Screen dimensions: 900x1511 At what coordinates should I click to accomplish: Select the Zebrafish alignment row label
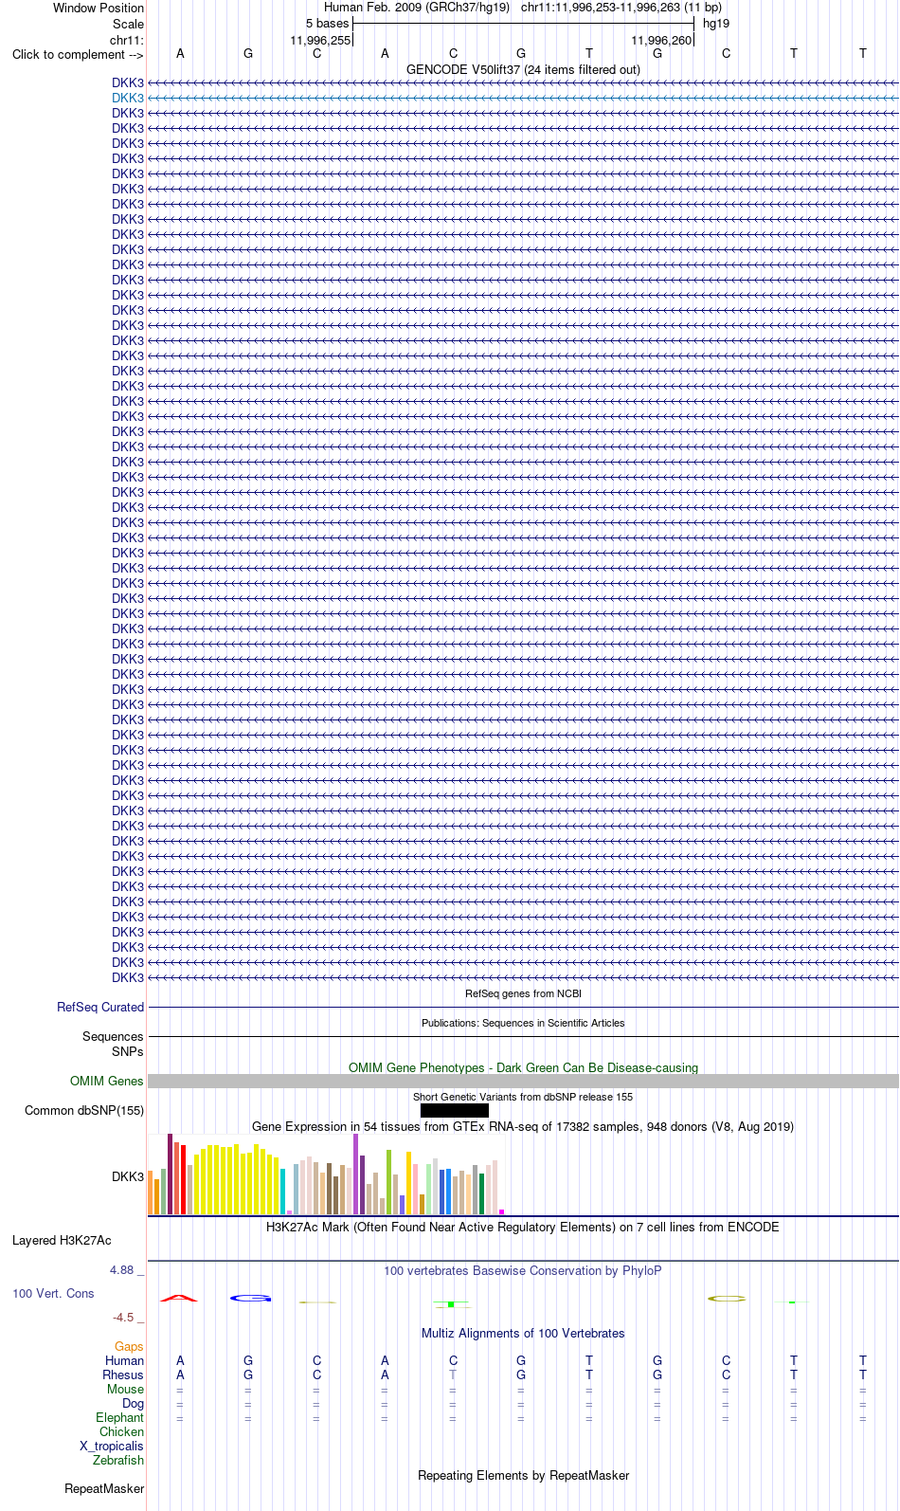(x=118, y=1460)
